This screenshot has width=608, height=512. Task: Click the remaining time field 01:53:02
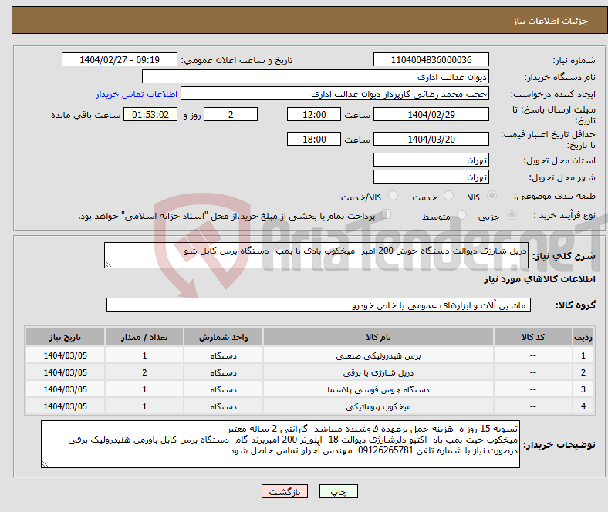tap(150, 114)
